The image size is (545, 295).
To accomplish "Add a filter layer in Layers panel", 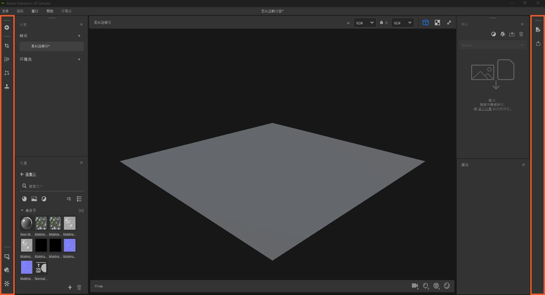I will click(494, 34).
